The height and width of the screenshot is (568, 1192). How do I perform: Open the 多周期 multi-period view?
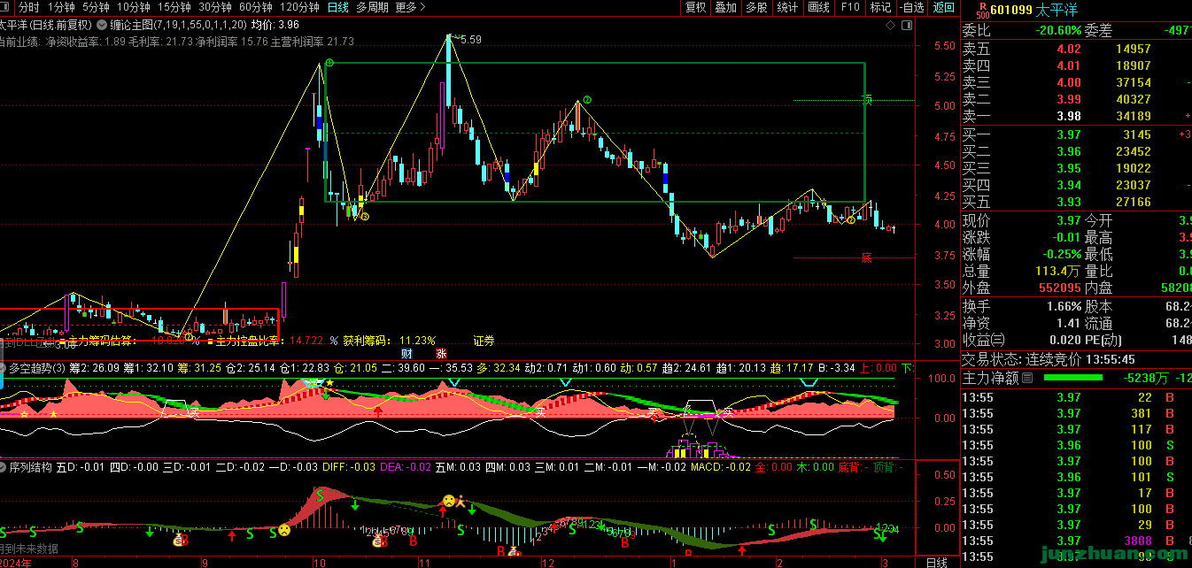click(x=372, y=7)
